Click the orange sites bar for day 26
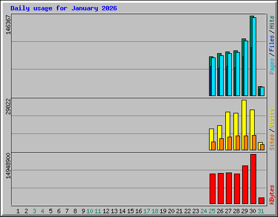278x217 pixels. pyautogui.click(x=222, y=144)
